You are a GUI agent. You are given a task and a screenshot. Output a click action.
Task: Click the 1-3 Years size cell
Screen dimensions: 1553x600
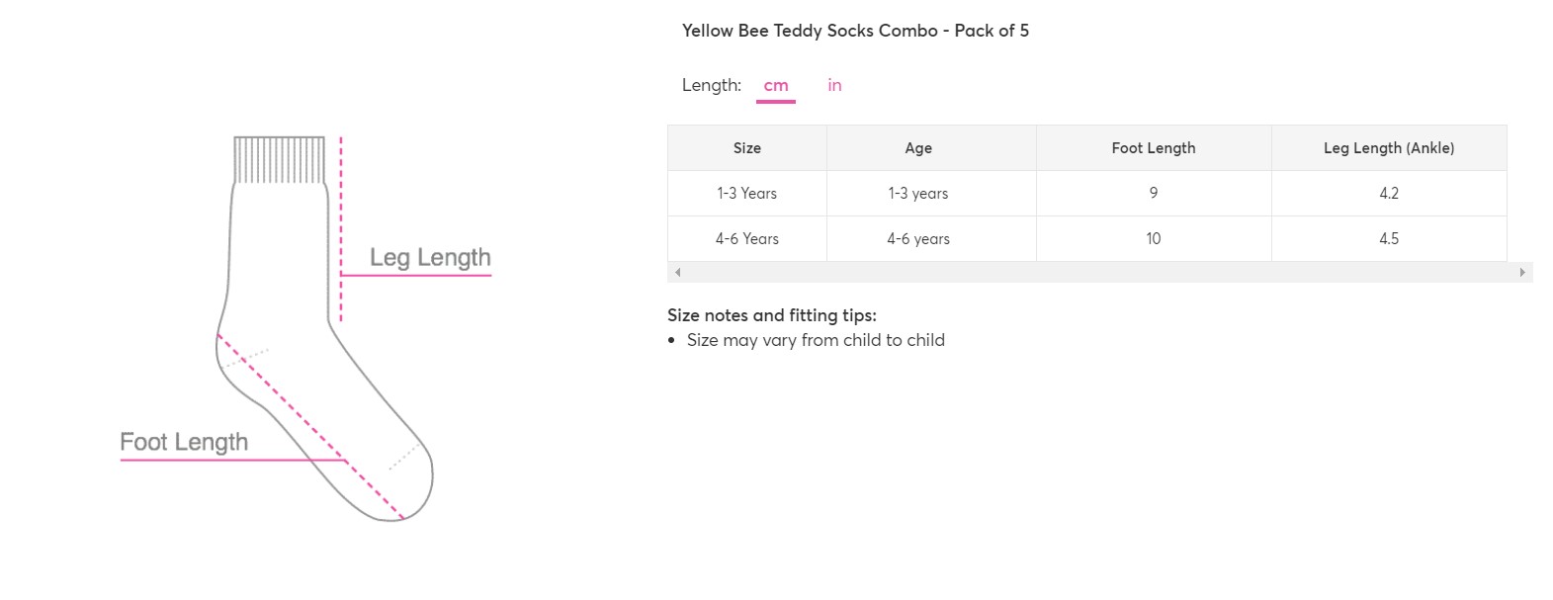(747, 194)
